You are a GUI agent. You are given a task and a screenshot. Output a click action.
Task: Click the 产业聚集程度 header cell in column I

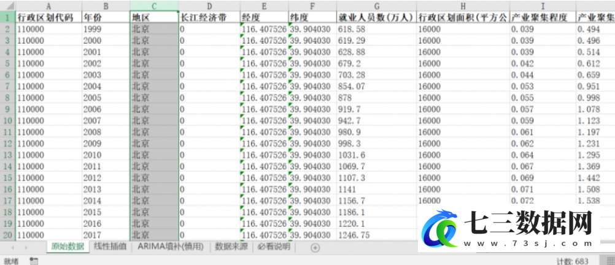[x=543, y=18]
